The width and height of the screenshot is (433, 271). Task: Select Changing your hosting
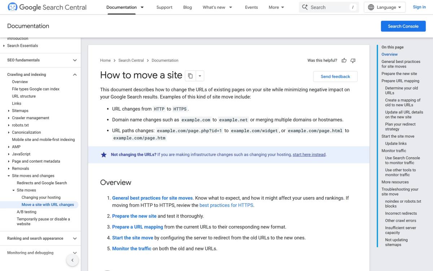point(41,197)
